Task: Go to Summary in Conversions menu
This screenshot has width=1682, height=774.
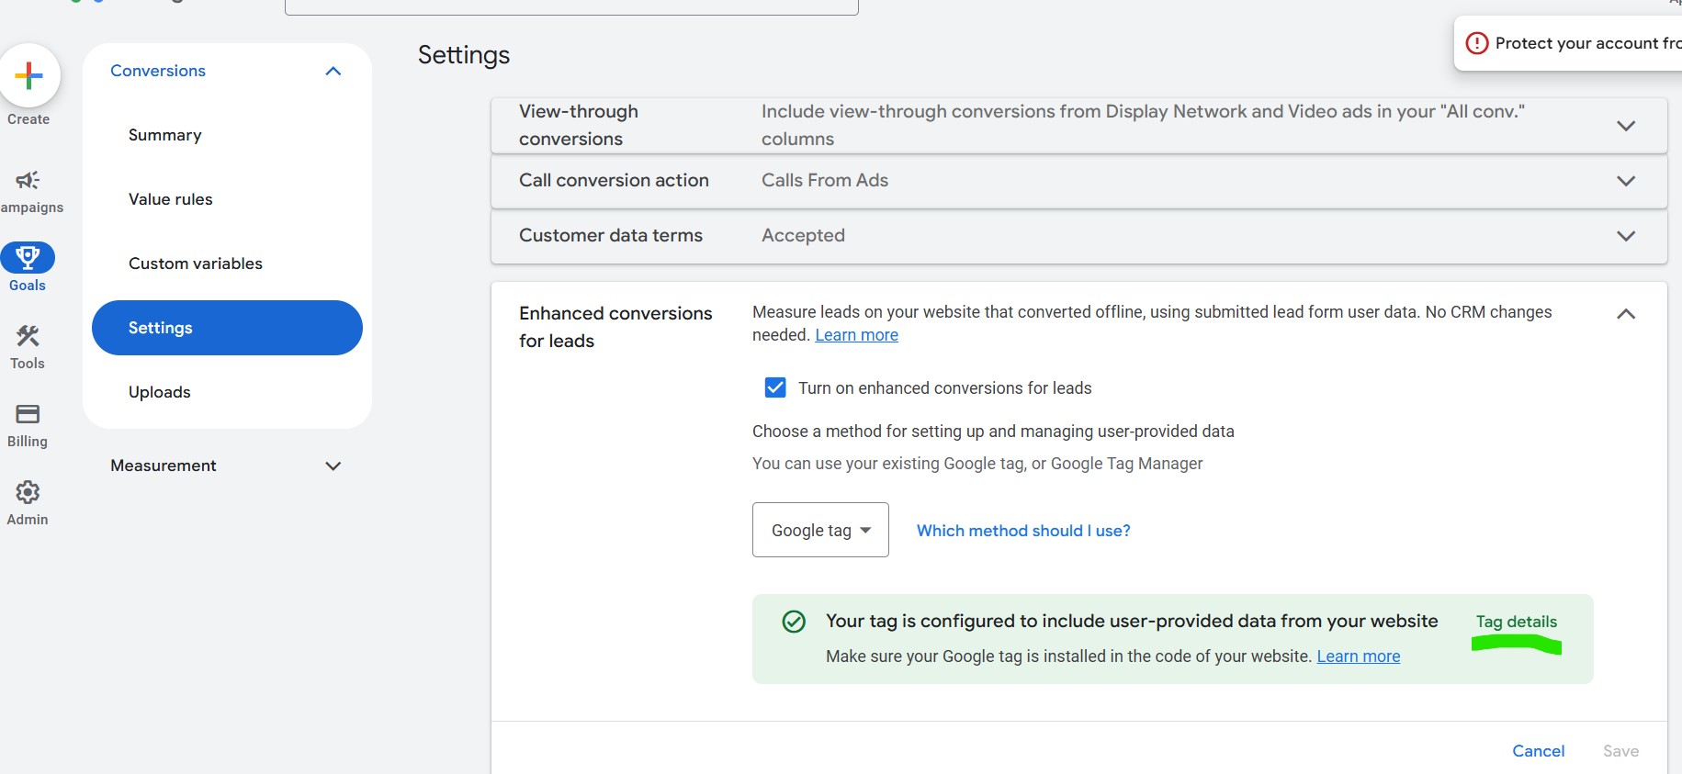Action: tap(165, 135)
